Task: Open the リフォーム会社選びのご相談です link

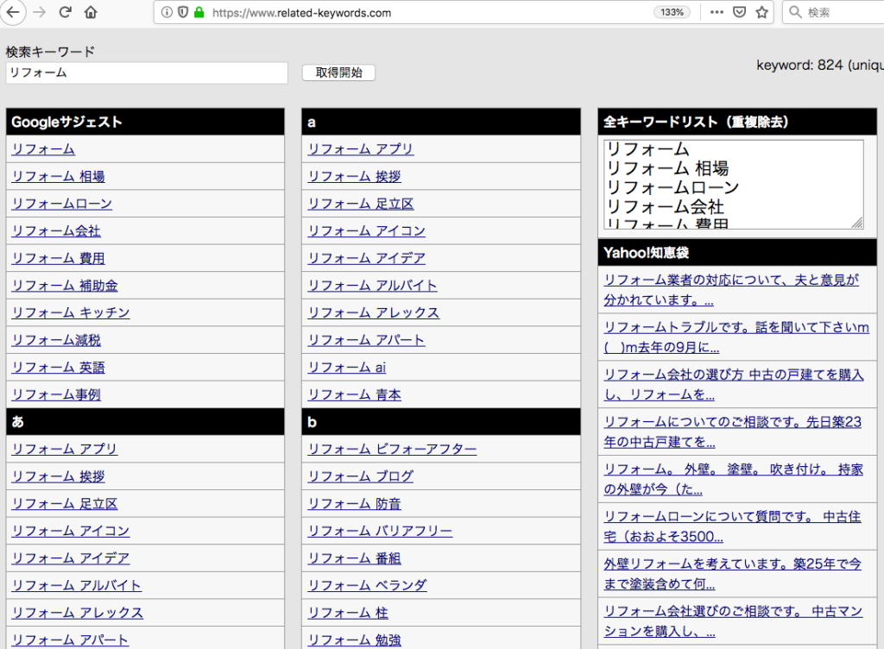Action: [733, 621]
